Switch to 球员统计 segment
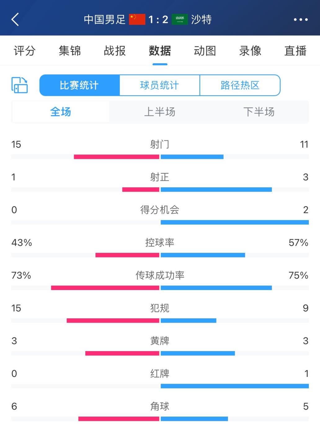This screenshot has height=429, width=320. [x=160, y=85]
